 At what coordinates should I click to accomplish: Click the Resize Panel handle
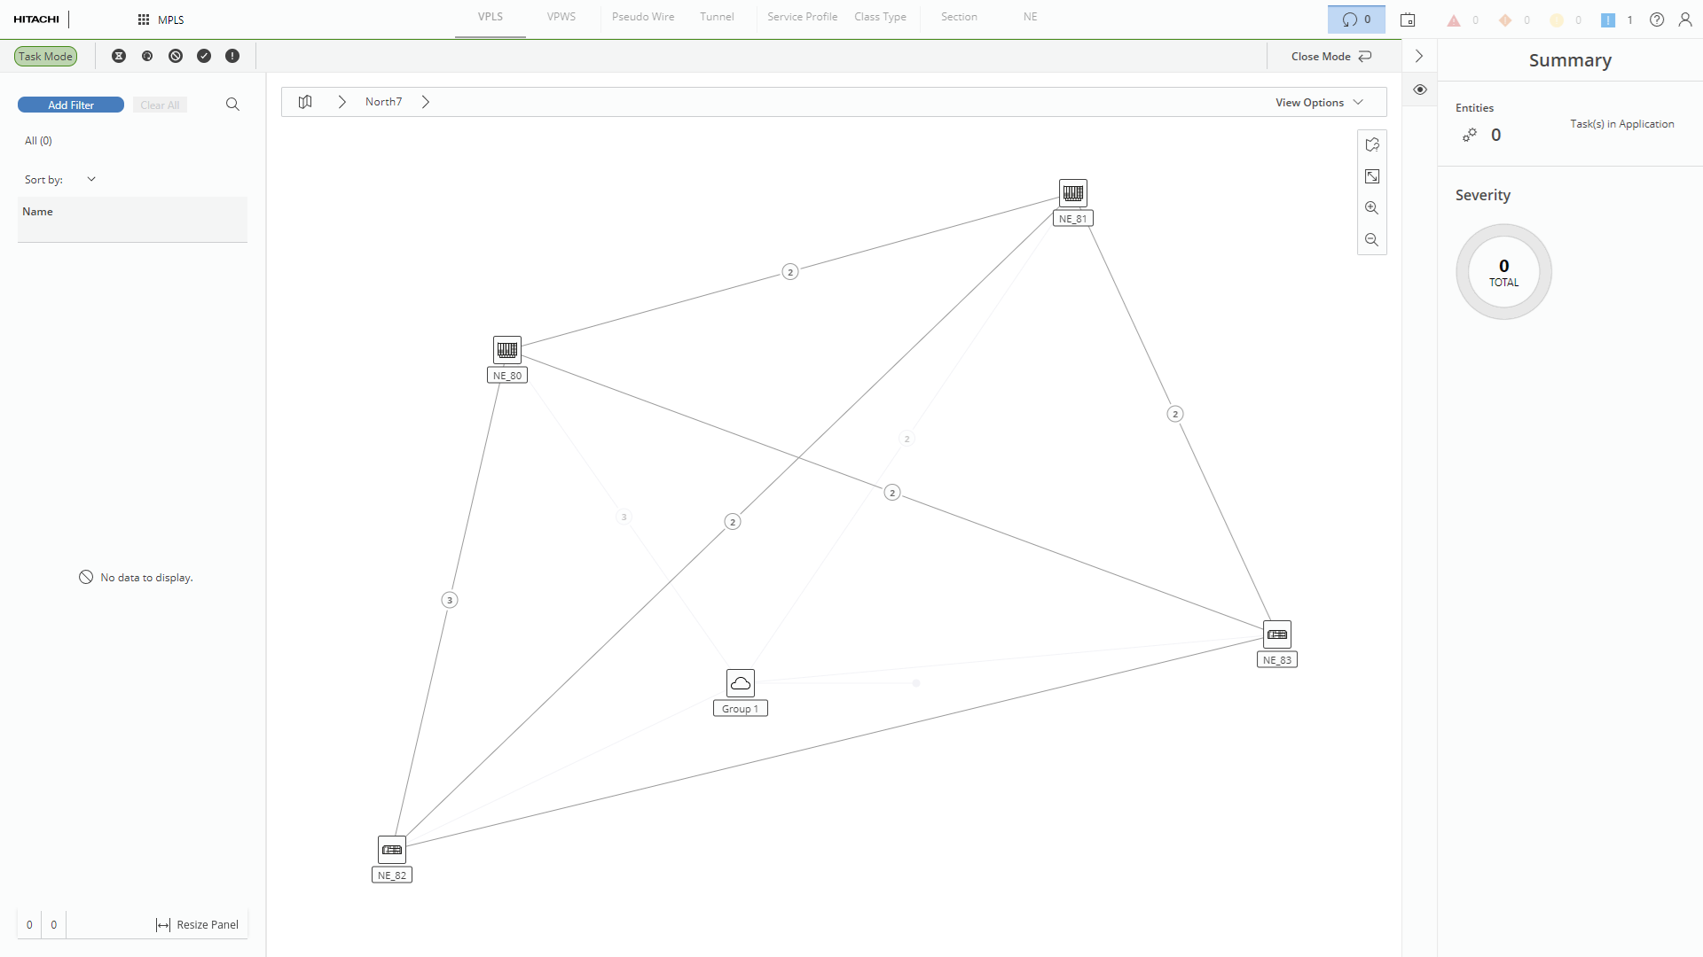198,924
